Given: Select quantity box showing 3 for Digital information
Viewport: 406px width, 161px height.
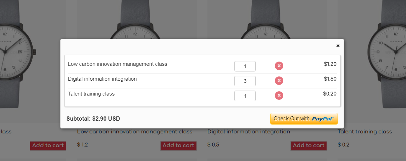Looking at the screenshot, I should click(x=245, y=81).
